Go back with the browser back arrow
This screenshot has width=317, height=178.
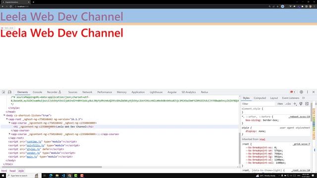click(2, 6)
